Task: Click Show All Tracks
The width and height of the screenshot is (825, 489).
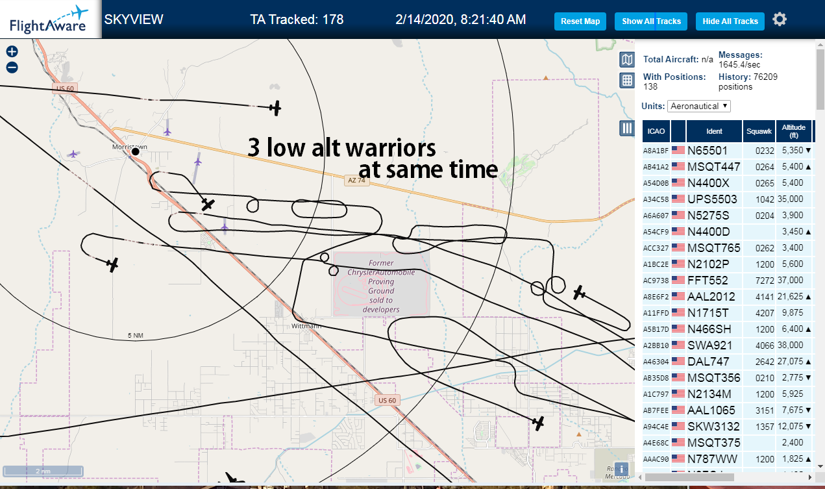Action: point(651,21)
